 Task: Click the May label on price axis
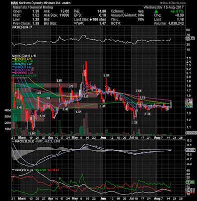point(75,138)
